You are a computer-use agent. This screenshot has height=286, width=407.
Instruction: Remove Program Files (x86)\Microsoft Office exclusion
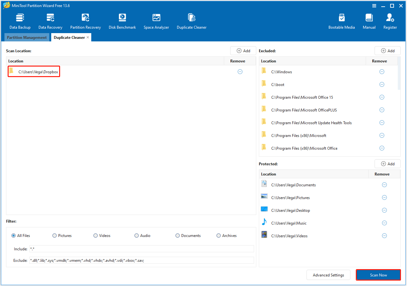pyautogui.click(x=382, y=148)
